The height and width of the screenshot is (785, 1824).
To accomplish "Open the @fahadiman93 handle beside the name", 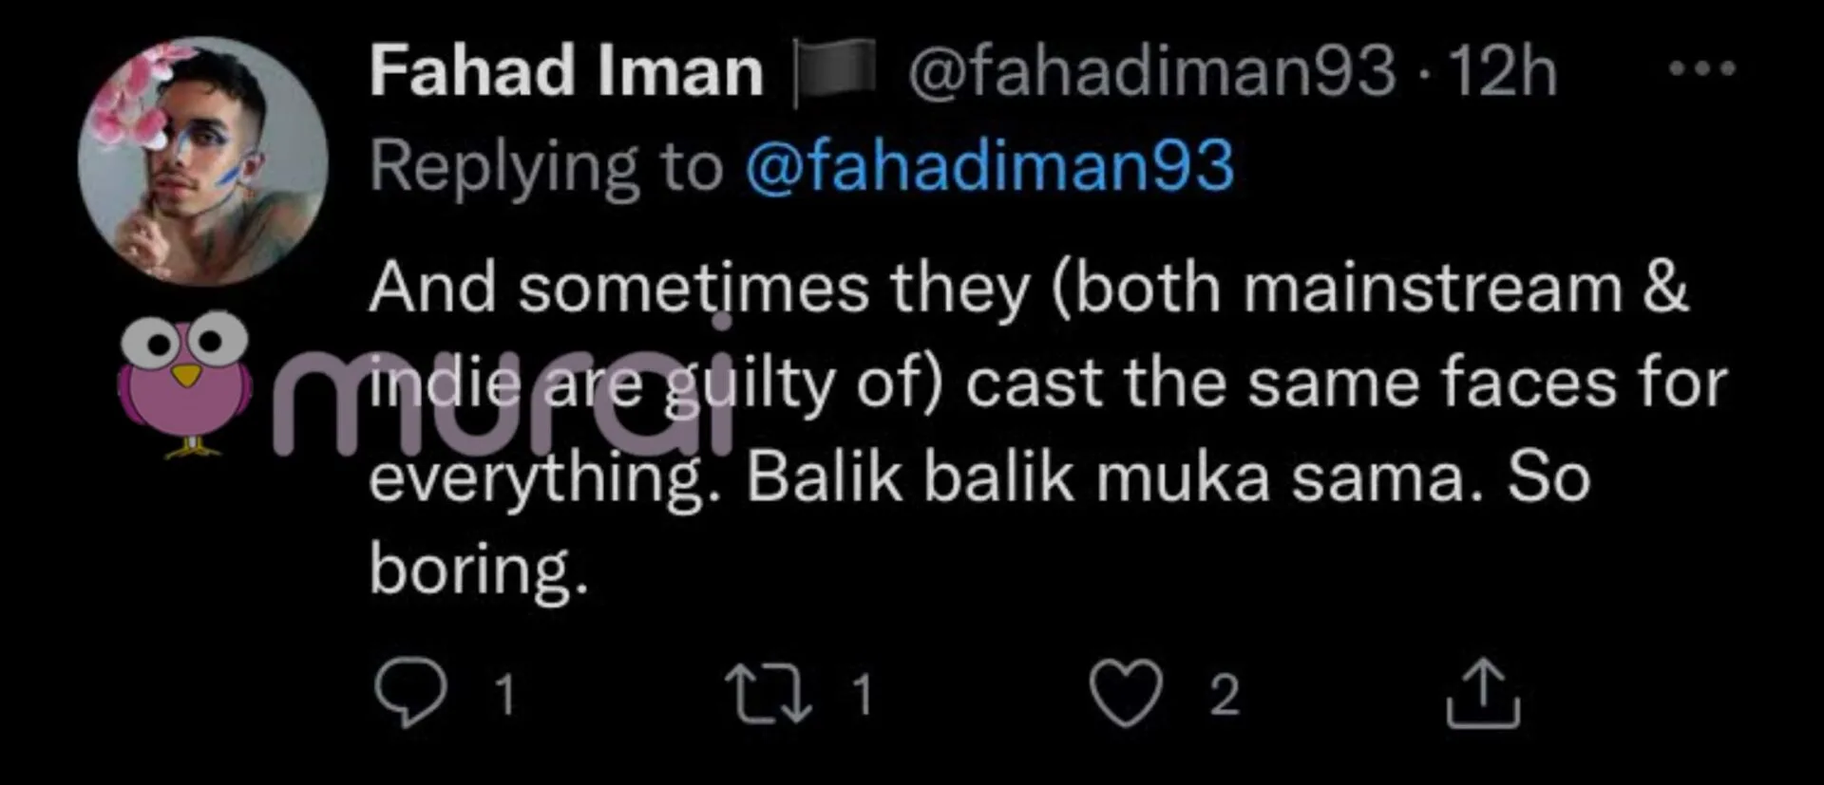I will click(x=1151, y=71).
